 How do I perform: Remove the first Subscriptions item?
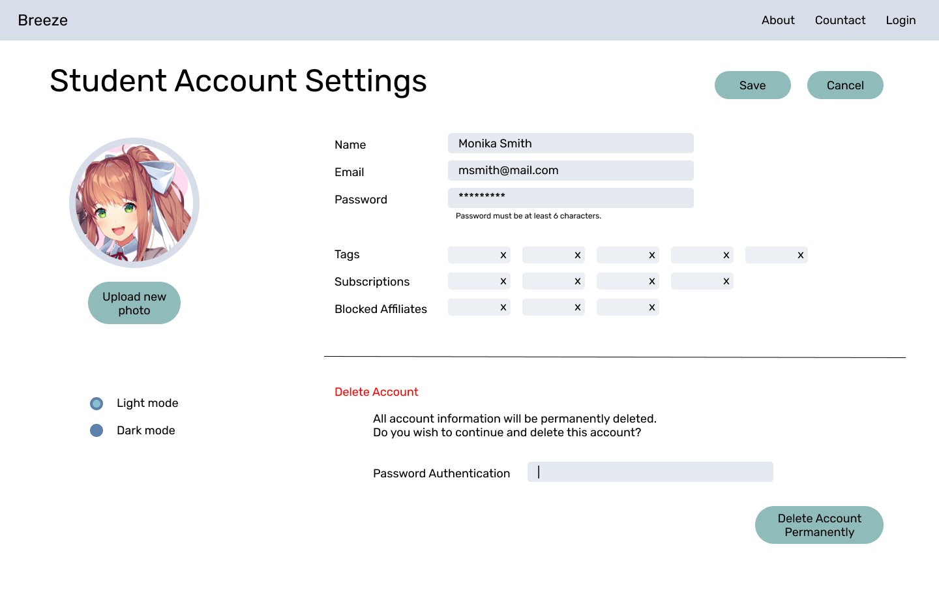point(503,281)
